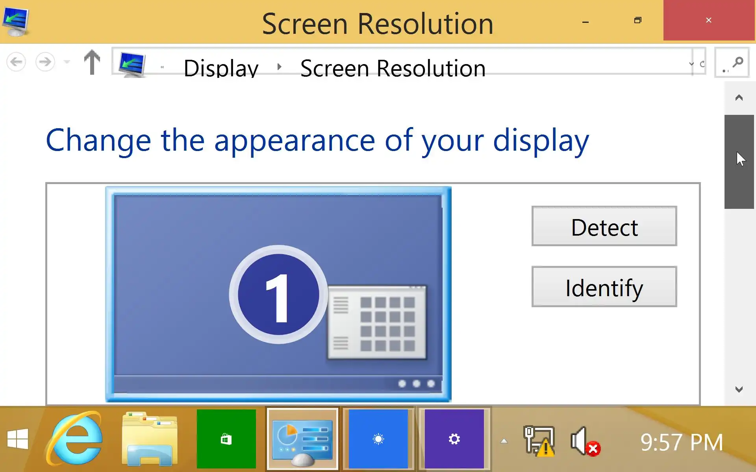Click the refresh icon in address bar
Image resolution: width=756 pixels, height=472 pixels.
[702, 63]
